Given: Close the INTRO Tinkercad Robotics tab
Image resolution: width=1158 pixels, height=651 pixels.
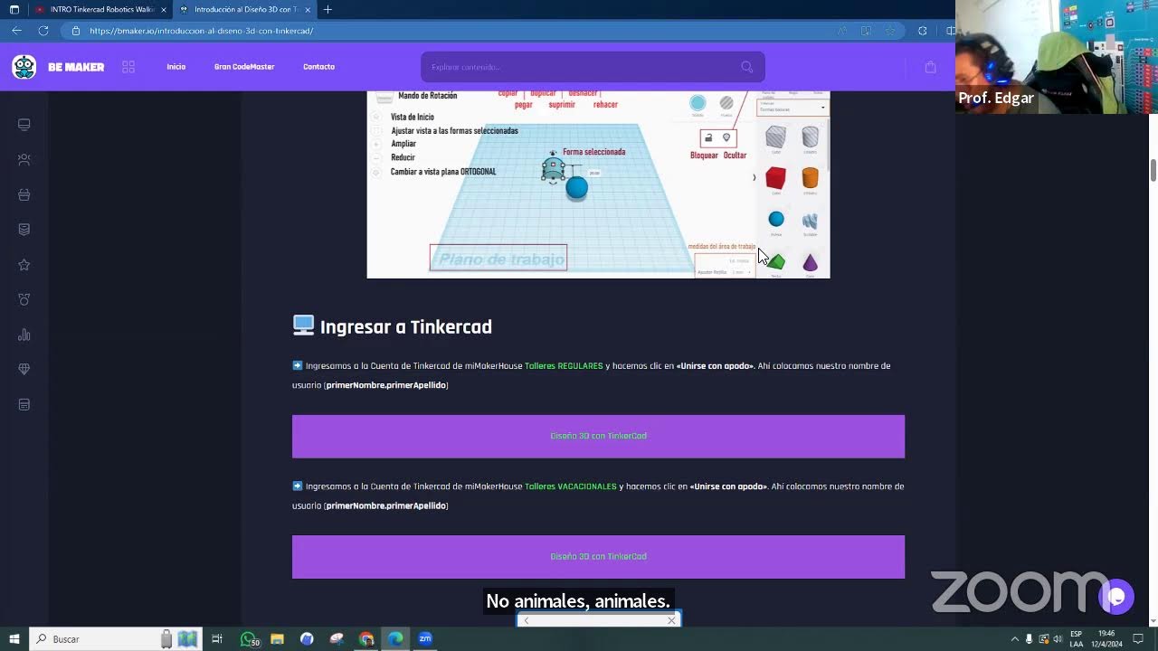Looking at the screenshot, I should coord(164,9).
